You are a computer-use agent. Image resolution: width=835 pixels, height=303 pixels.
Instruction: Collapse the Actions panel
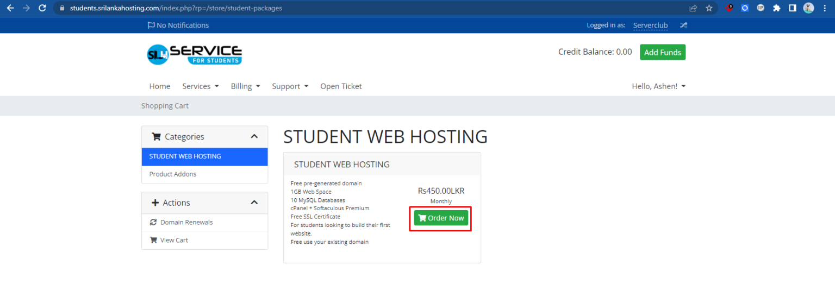(x=254, y=203)
